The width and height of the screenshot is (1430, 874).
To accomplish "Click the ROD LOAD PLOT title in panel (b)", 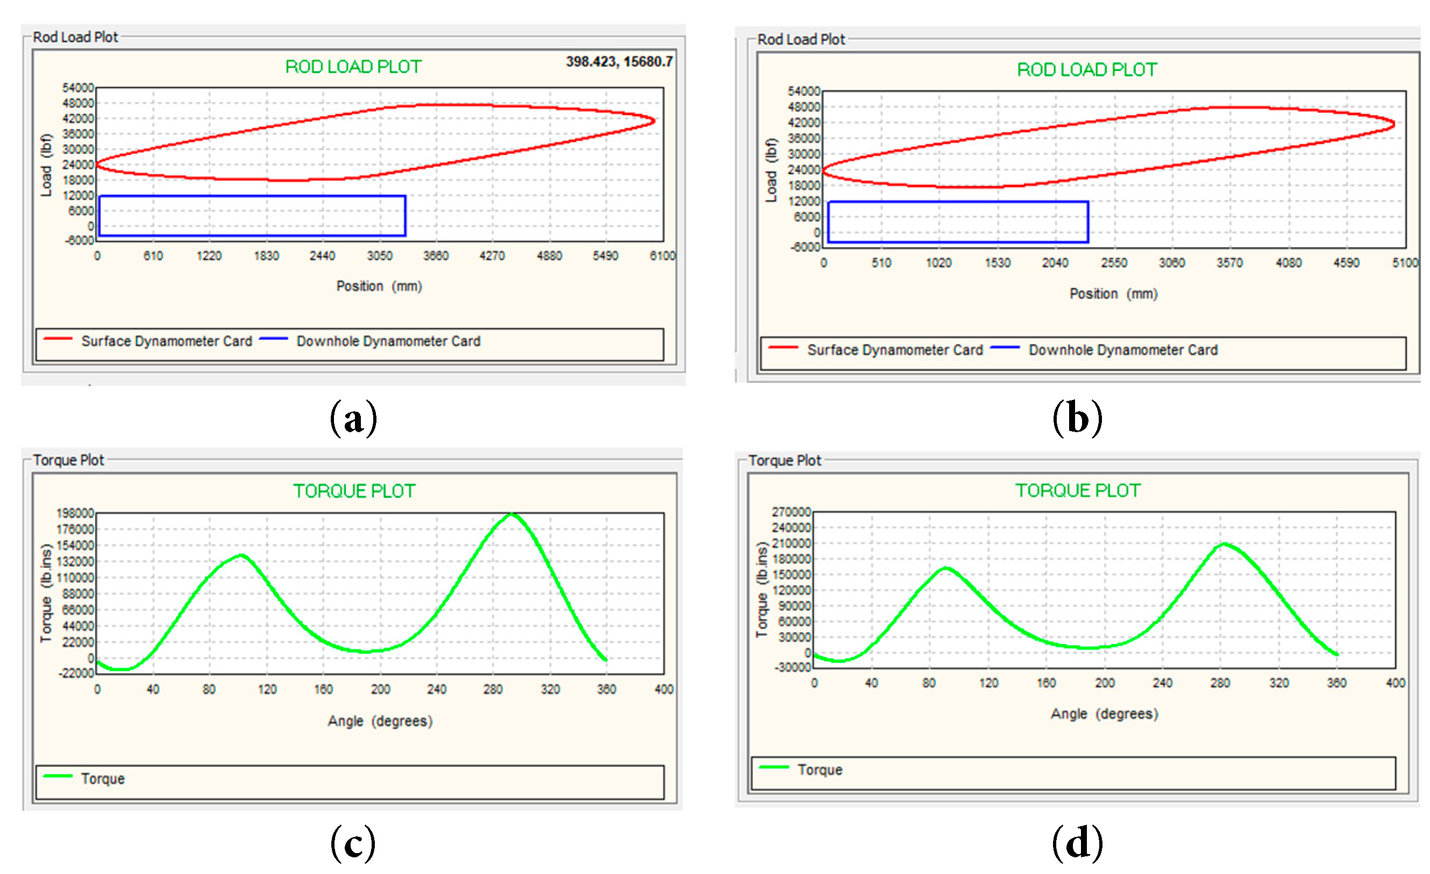I will coord(1087,69).
